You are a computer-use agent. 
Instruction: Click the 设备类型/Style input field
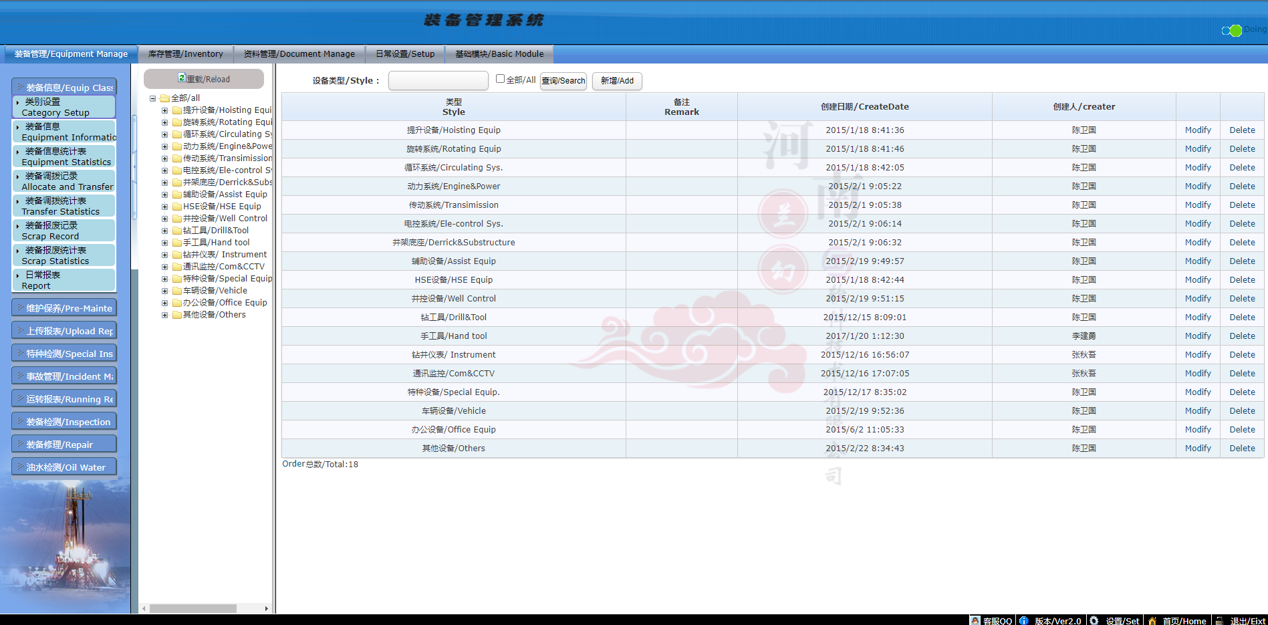coord(438,81)
